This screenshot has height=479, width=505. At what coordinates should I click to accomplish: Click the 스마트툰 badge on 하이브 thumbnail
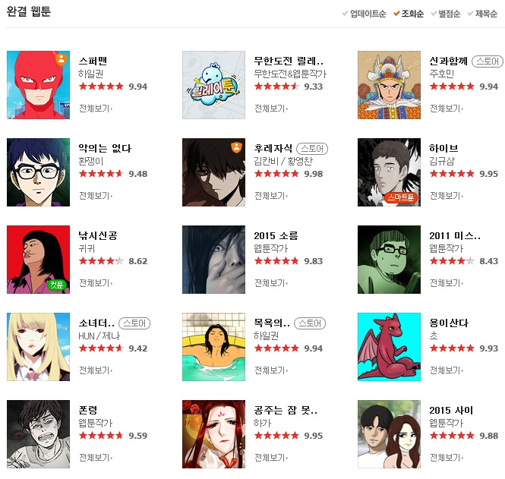(401, 197)
